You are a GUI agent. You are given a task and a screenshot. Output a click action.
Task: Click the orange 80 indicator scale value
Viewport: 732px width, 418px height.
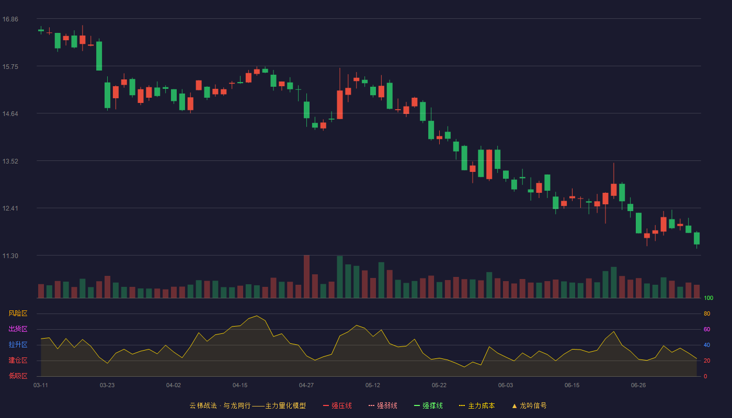click(x=707, y=314)
